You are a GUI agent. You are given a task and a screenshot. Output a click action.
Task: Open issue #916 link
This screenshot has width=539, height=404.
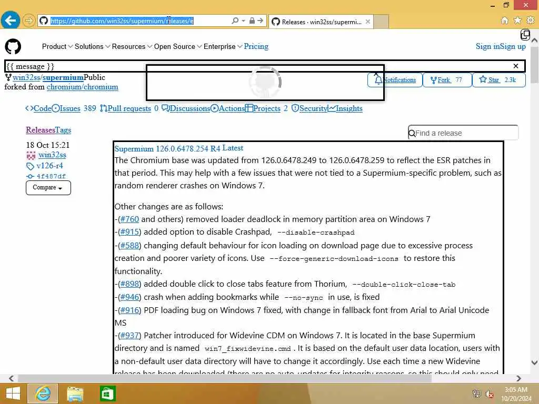coord(129,310)
